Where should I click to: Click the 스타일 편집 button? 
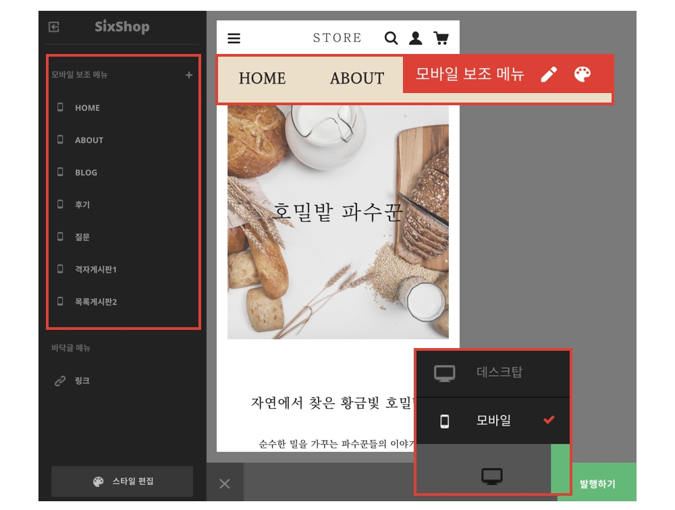pos(122,481)
